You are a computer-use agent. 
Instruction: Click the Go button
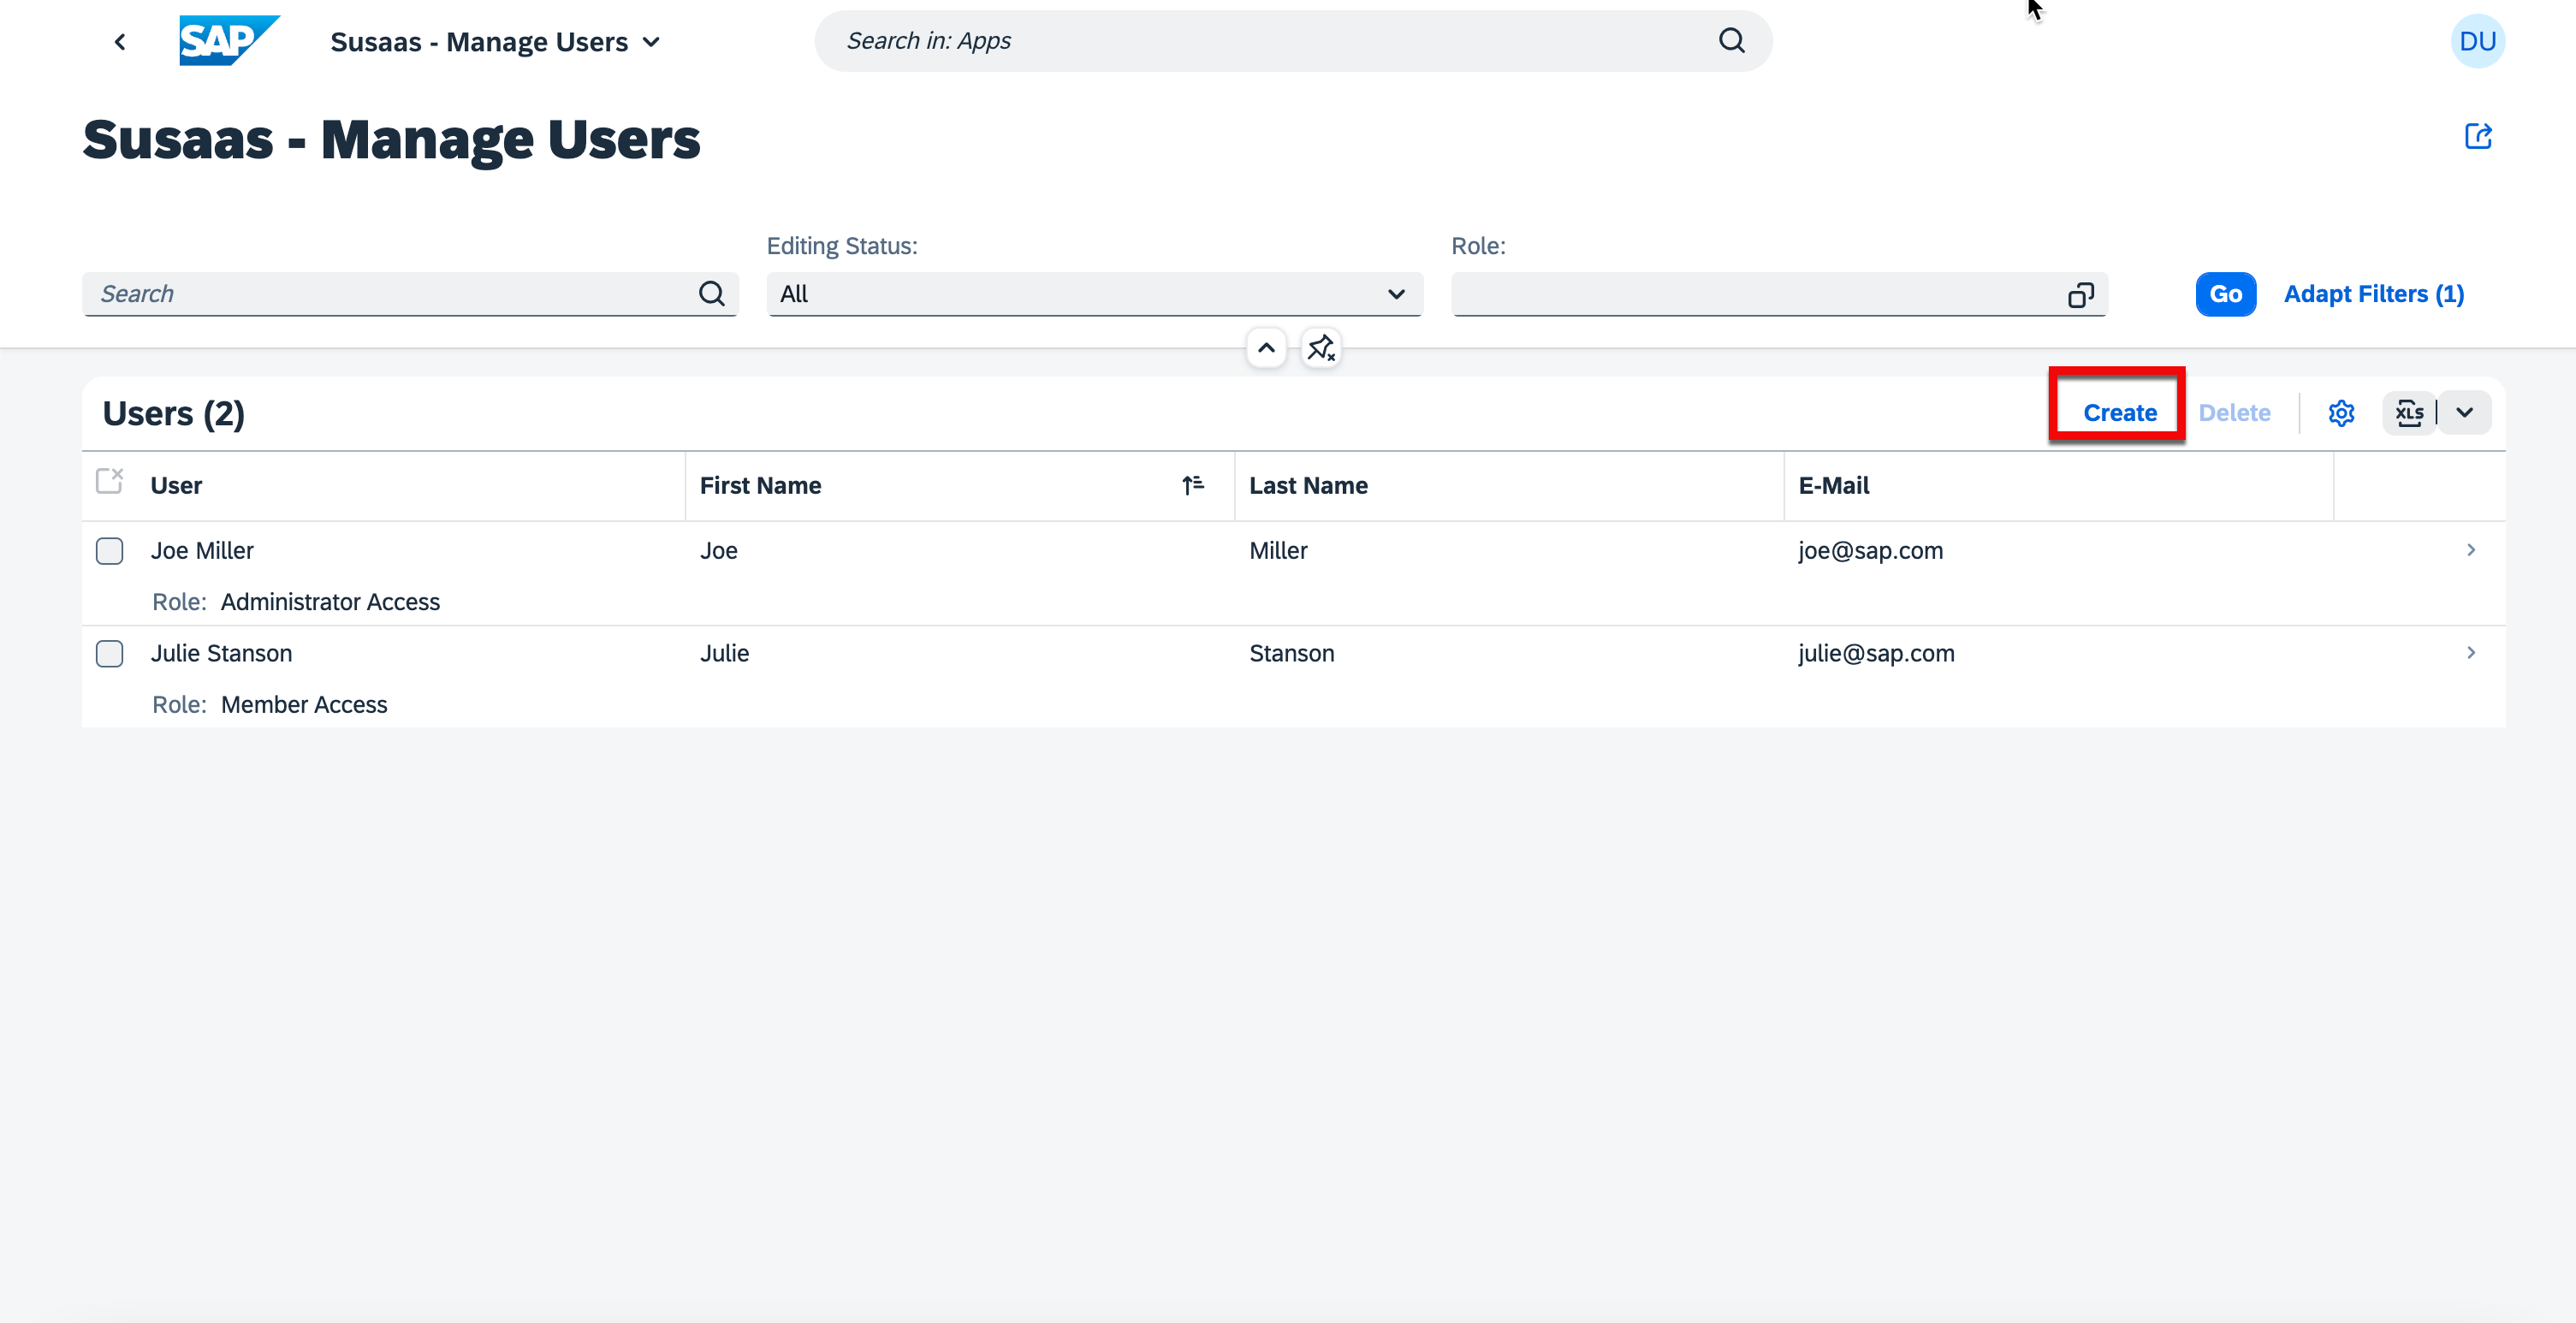pyautogui.click(x=2225, y=294)
